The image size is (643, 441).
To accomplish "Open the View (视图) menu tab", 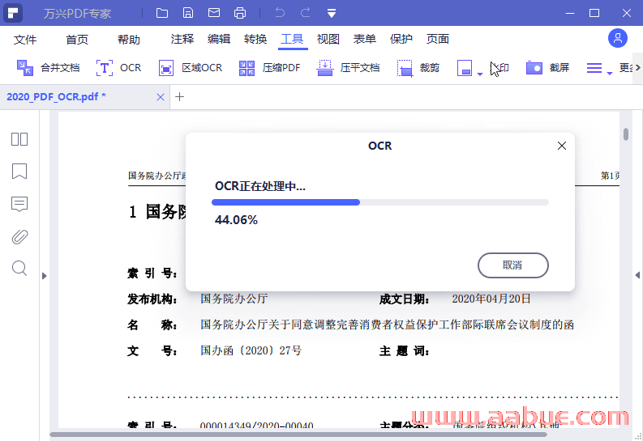I will tap(328, 39).
